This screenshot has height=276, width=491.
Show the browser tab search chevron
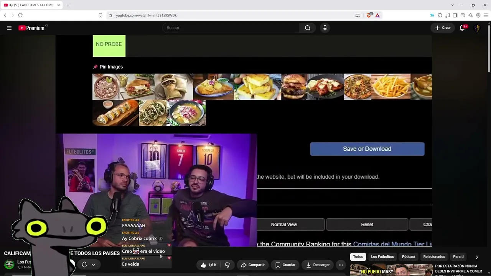452,5
